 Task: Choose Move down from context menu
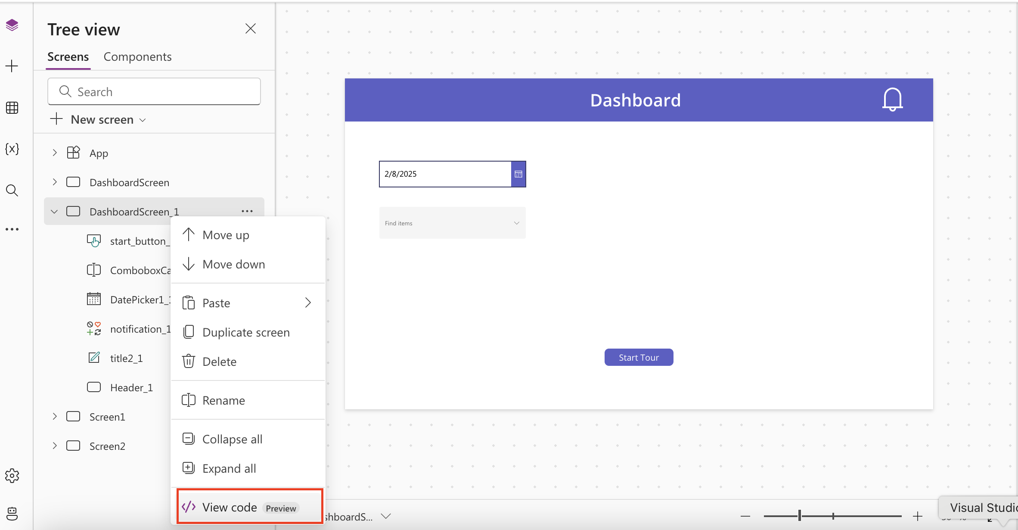(248, 264)
